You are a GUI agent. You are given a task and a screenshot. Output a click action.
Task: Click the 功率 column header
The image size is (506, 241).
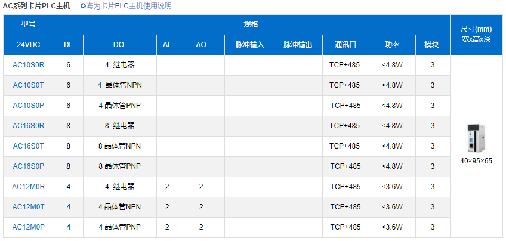pyautogui.click(x=392, y=45)
